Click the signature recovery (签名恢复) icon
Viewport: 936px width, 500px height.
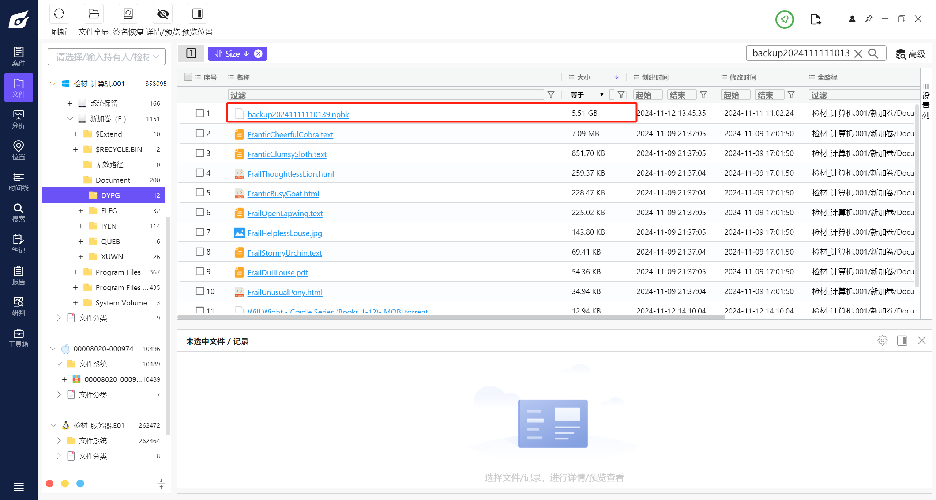point(128,14)
